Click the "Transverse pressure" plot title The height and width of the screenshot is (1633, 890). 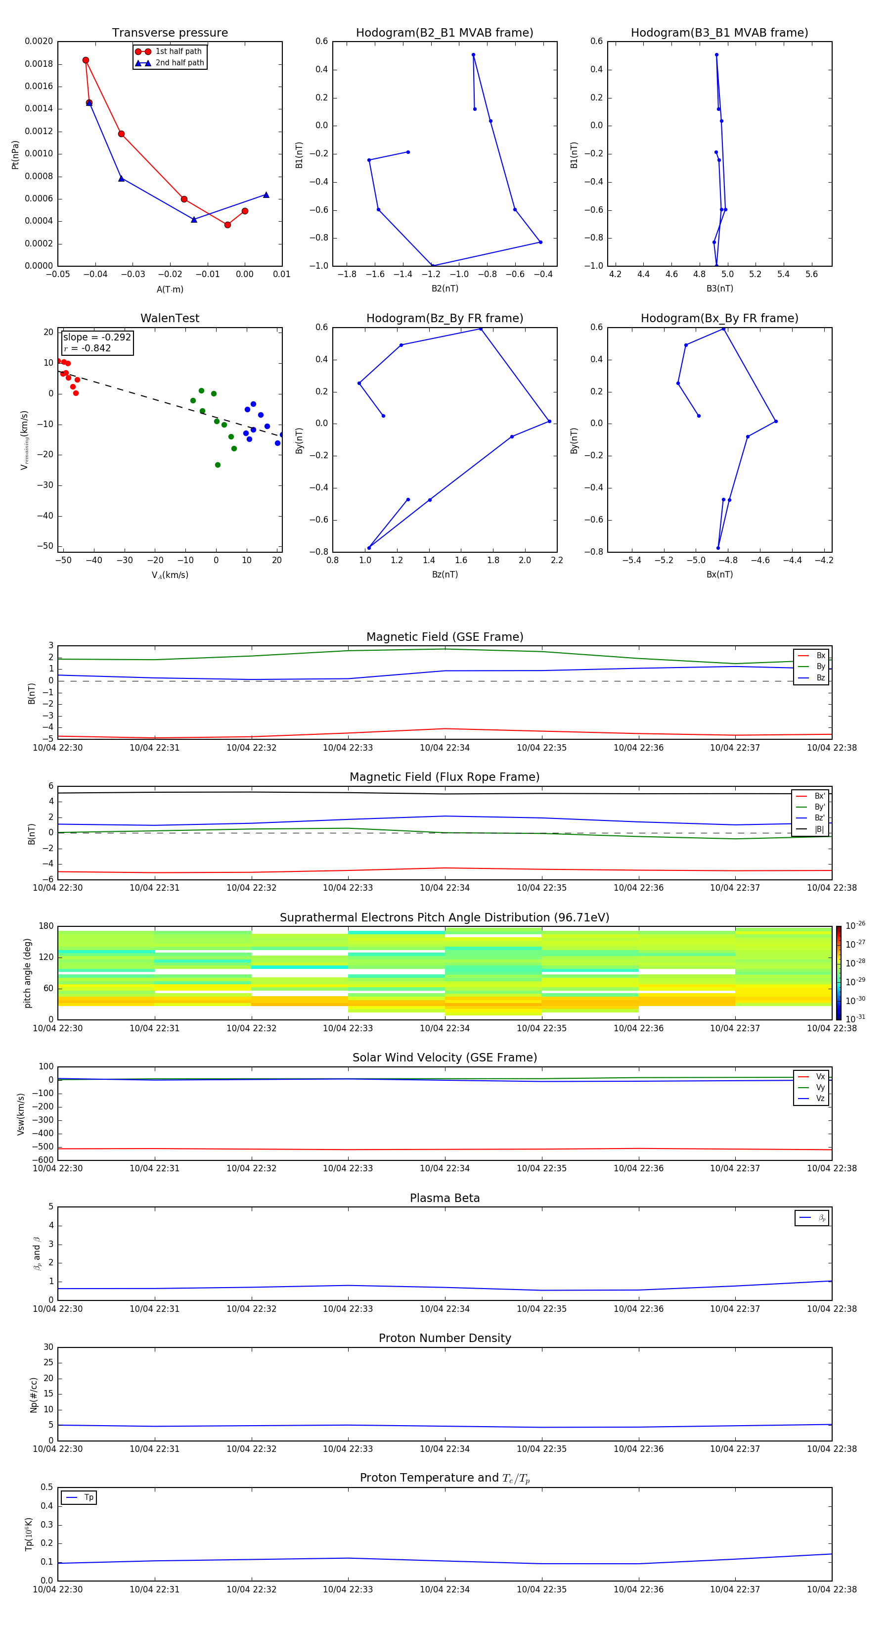pyautogui.click(x=170, y=33)
